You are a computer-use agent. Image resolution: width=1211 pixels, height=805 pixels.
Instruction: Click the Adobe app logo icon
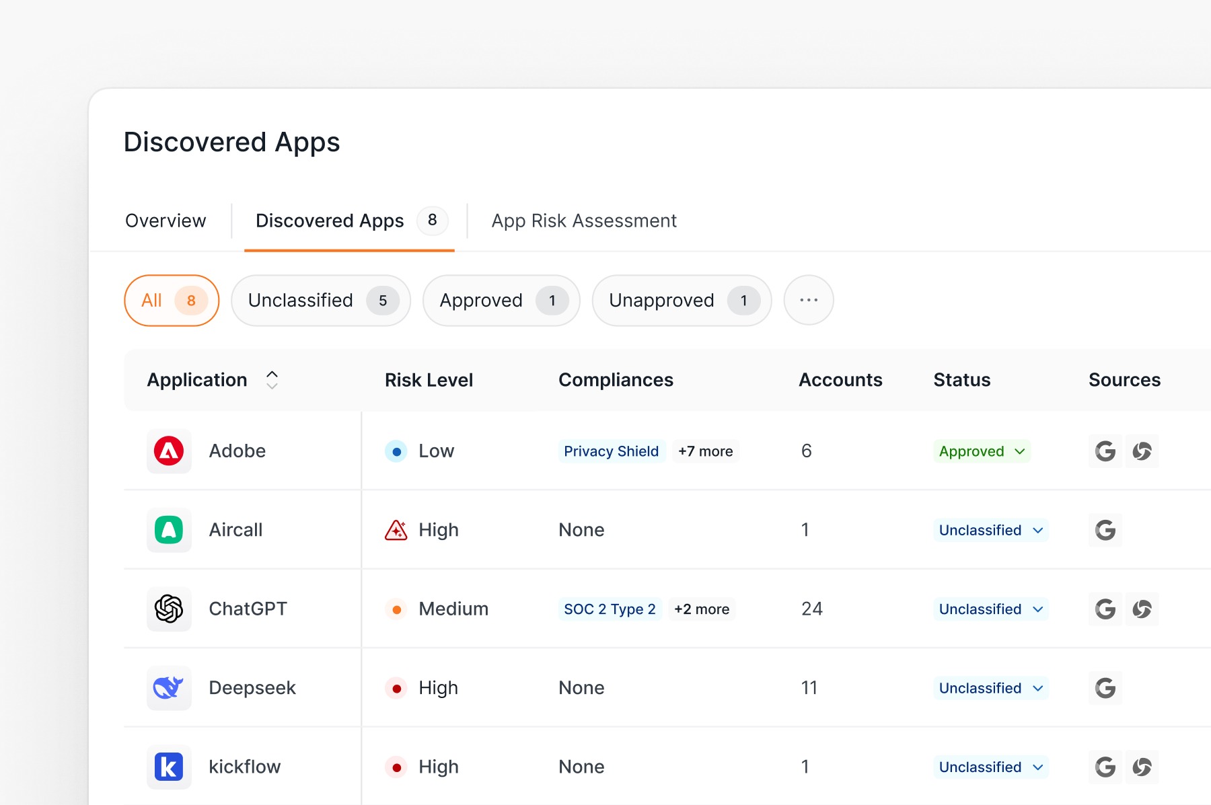click(x=169, y=451)
